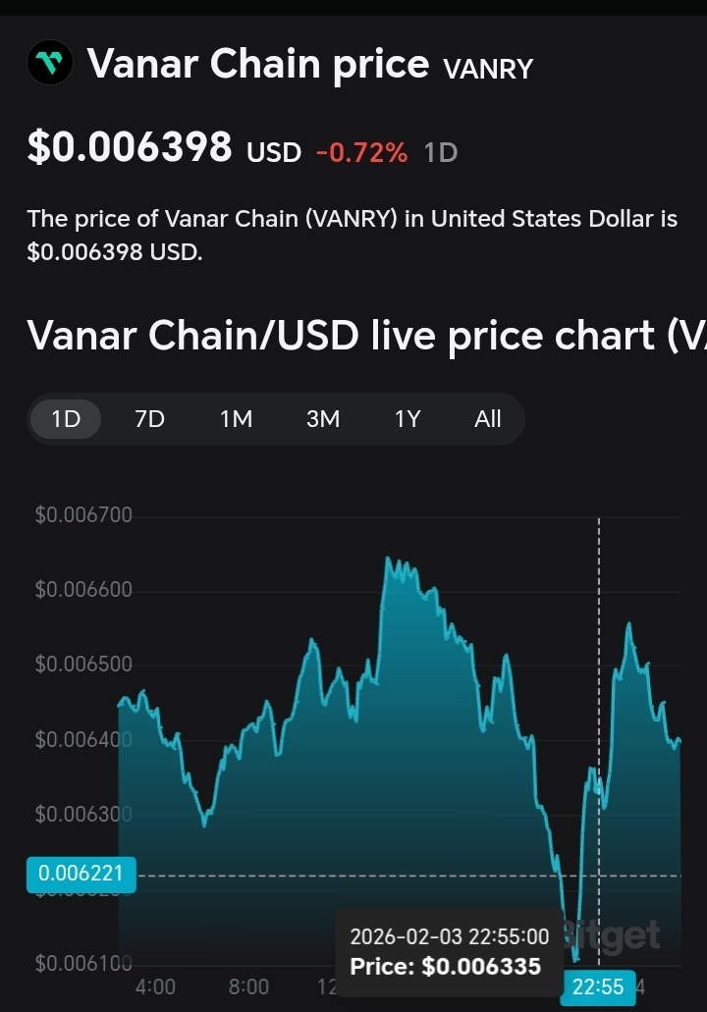This screenshot has height=1012, width=707.
Task: Click the 8:00 x-axis time label
Action: (x=248, y=985)
